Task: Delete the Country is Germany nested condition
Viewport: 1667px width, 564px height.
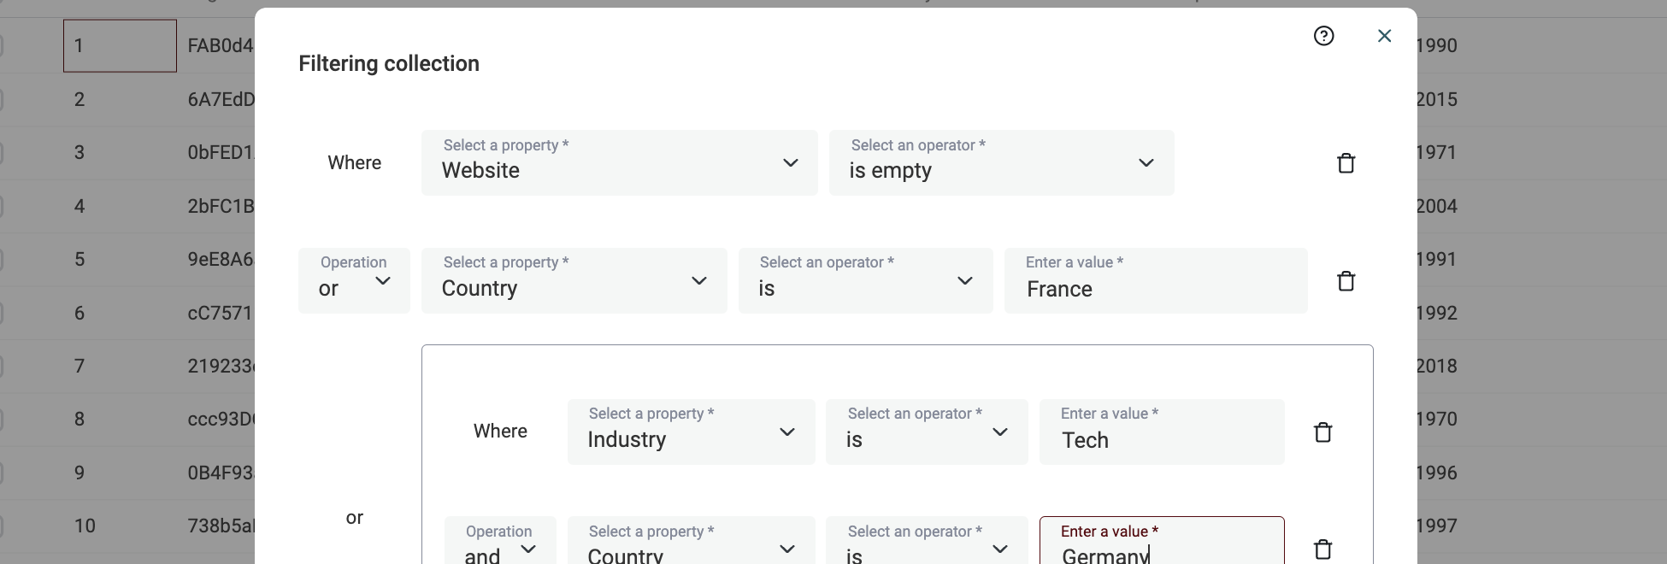Action: [x=1322, y=549]
